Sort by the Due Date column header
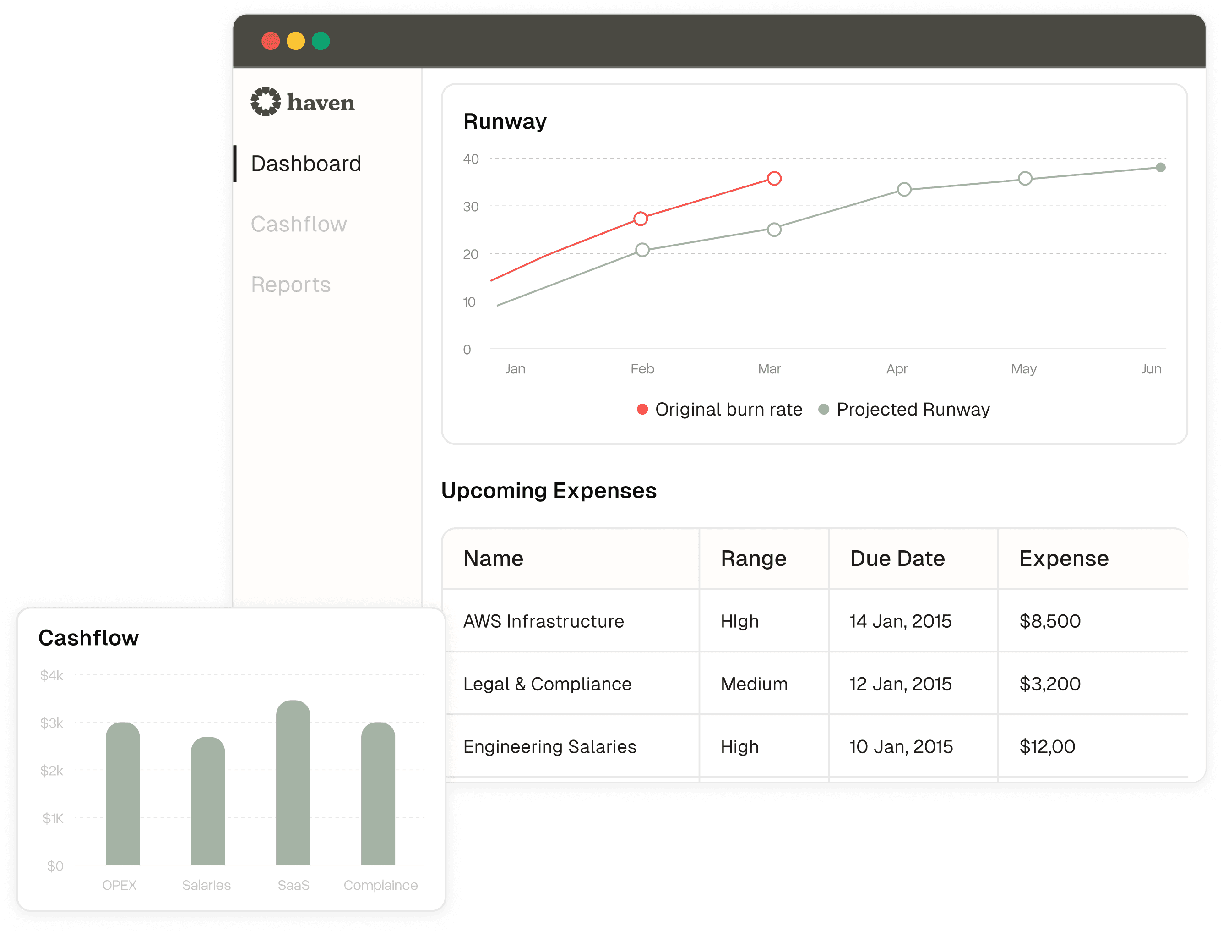The image size is (1223, 931). point(897,559)
